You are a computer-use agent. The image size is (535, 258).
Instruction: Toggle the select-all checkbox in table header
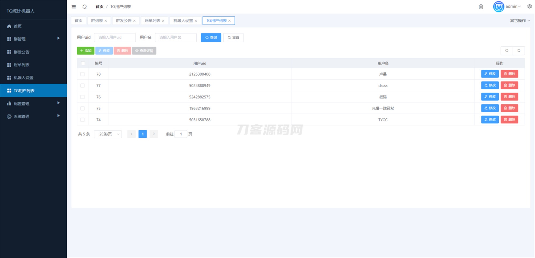point(83,63)
